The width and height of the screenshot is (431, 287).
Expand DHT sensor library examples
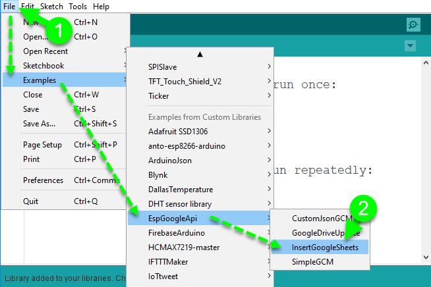(200, 204)
